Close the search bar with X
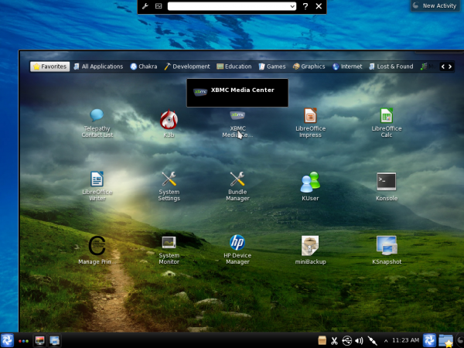Image resolution: width=464 pixels, height=348 pixels. pyautogui.click(x=319, y=6)
